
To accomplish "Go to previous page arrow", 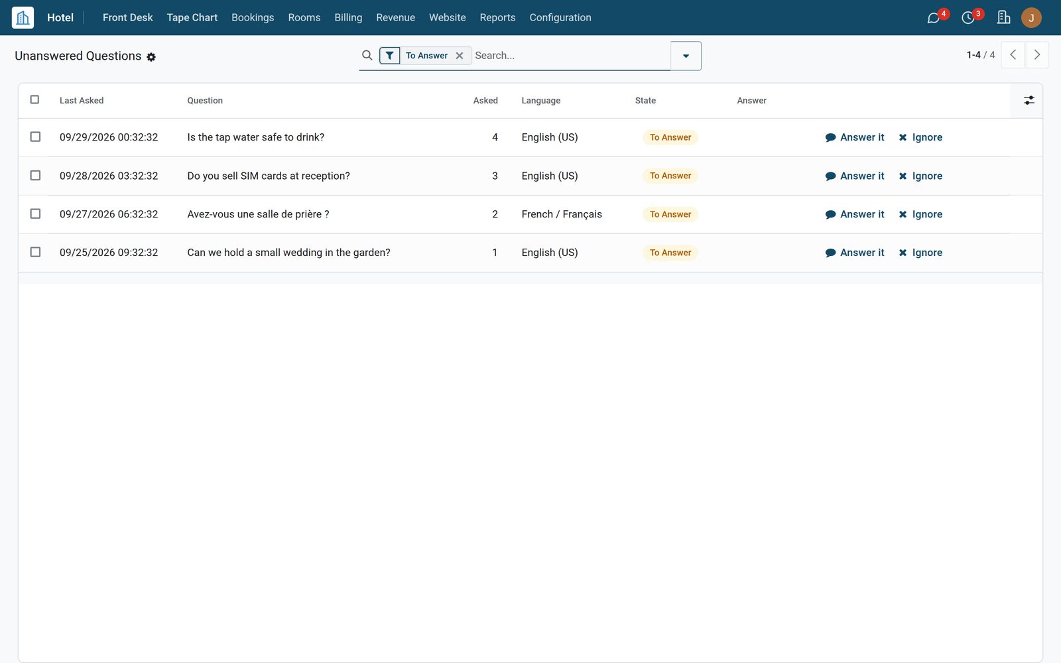I will click(1013, 55).
